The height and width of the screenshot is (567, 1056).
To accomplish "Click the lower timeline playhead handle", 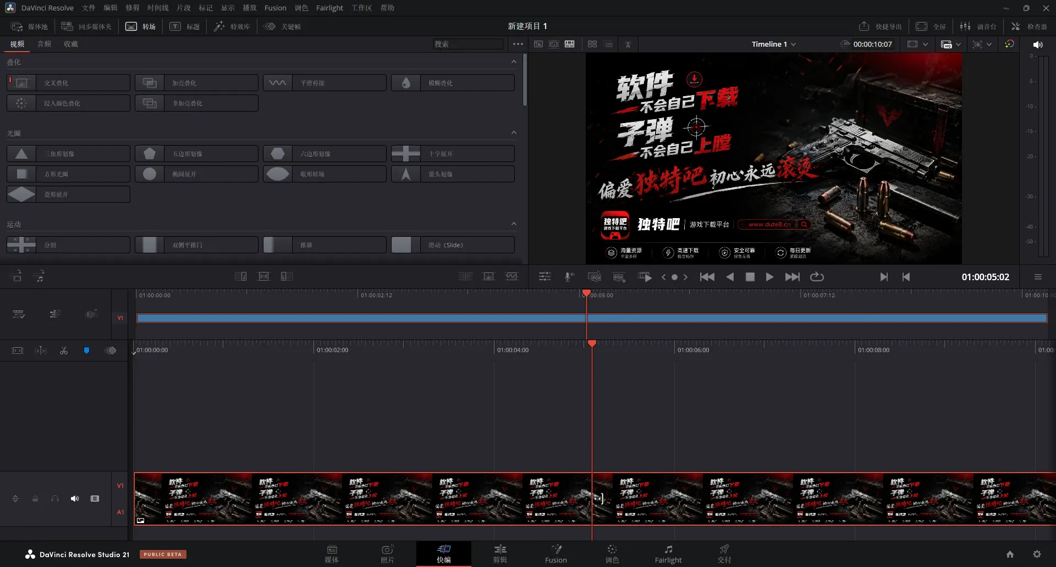I will (592, 343).
